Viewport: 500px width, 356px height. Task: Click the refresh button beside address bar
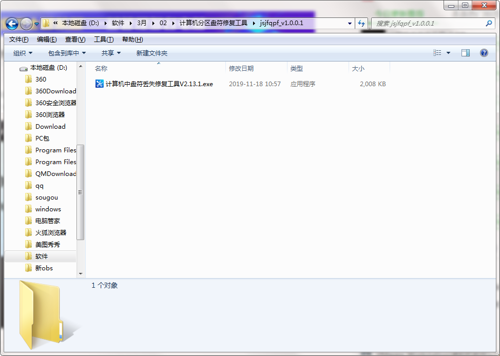tap(361, 23)
